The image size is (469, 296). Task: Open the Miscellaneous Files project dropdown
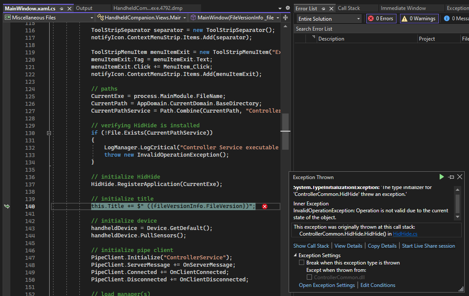click(x=49, y=18)
